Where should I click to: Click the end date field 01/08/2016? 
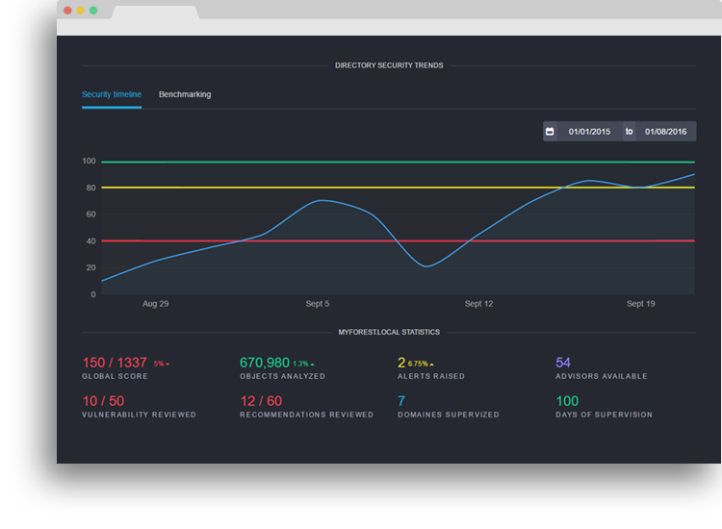click(665, 132)
